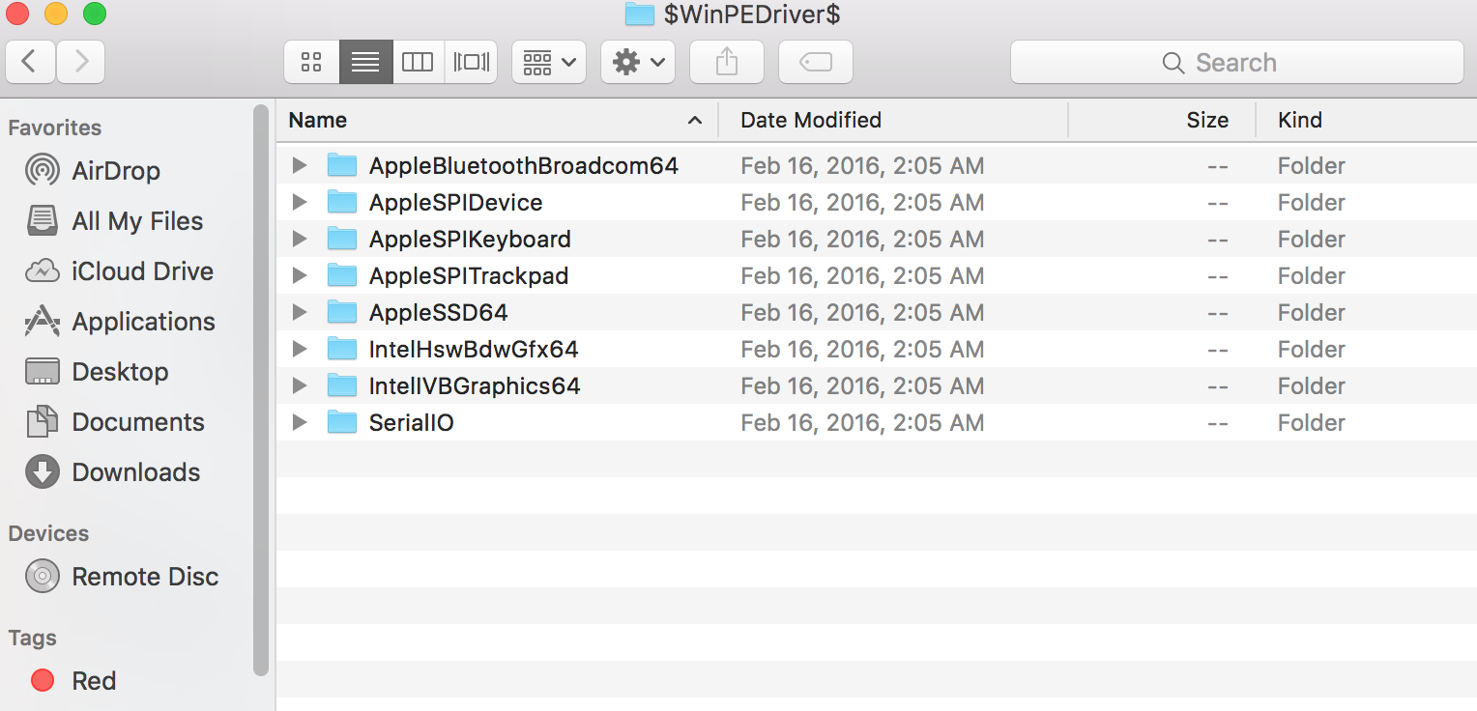1477x711 pixels.
Task: Click the Edit Tags toolbar button
Action: [816, 63]
